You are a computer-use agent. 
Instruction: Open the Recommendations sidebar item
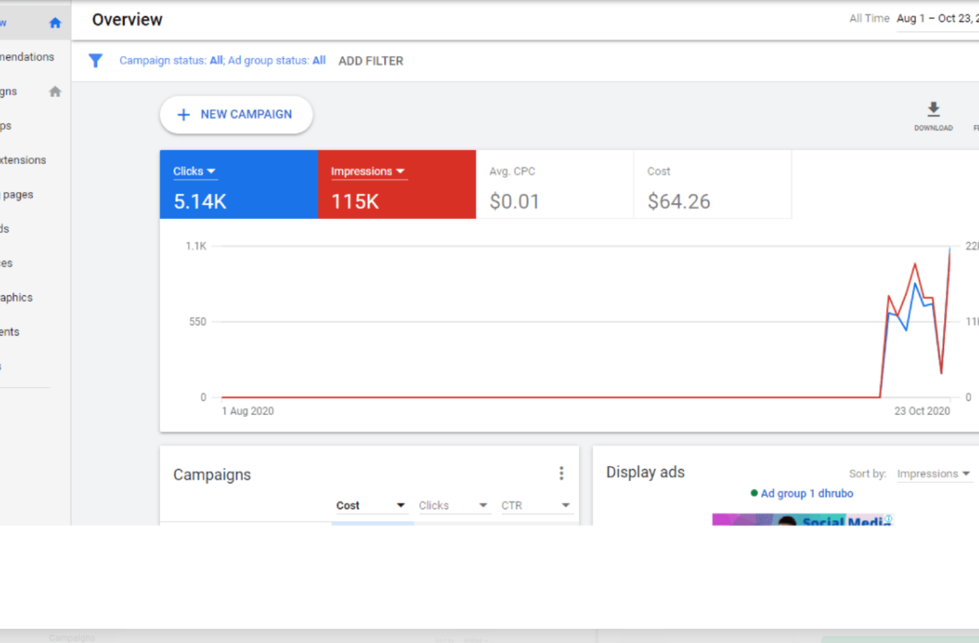coord(27,57)
